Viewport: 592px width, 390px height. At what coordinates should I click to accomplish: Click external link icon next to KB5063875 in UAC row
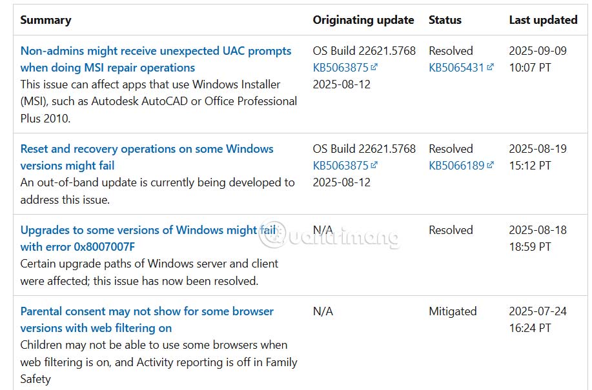pyautogui.click(x=374, y=68)
